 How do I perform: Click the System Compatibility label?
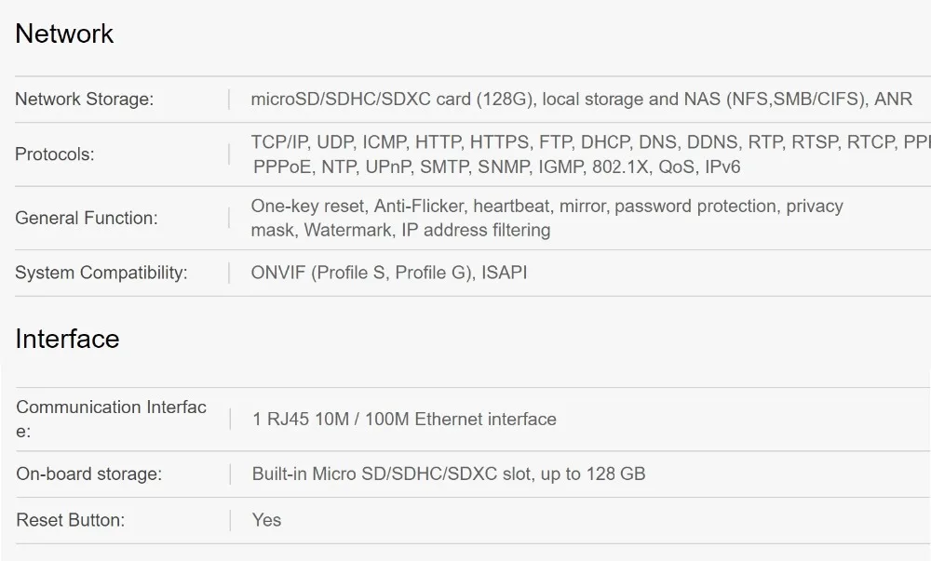(x=101, y=274)
